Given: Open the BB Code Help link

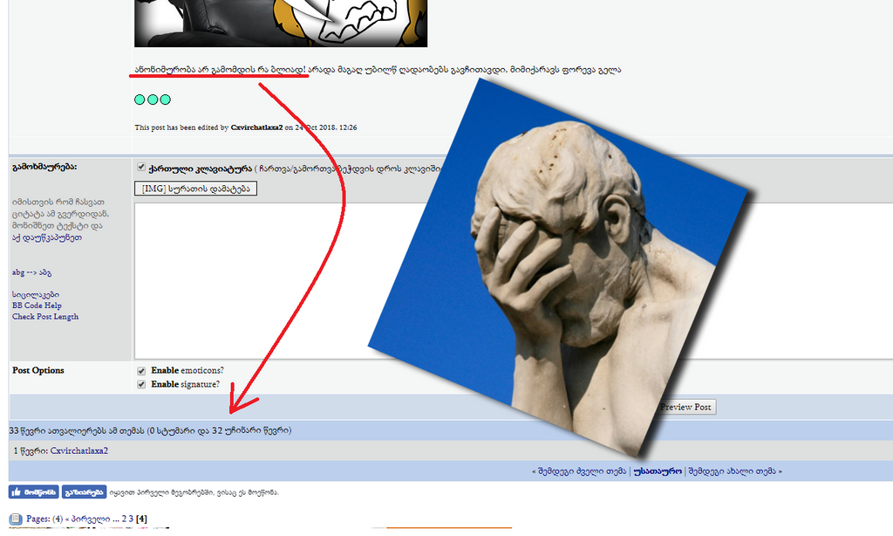Looking at the screenshot, I should click(37, 306).
